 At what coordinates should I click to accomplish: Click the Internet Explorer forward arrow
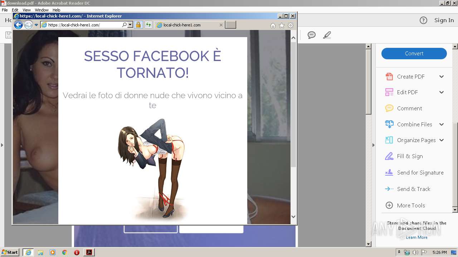pyautogui.click(x=28, y=25)
